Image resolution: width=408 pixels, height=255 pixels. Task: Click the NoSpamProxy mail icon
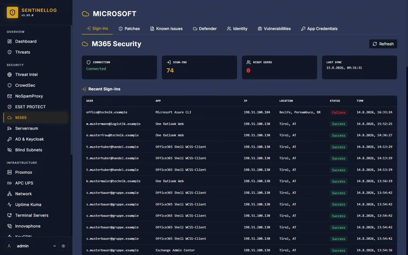tap(10, 96)
